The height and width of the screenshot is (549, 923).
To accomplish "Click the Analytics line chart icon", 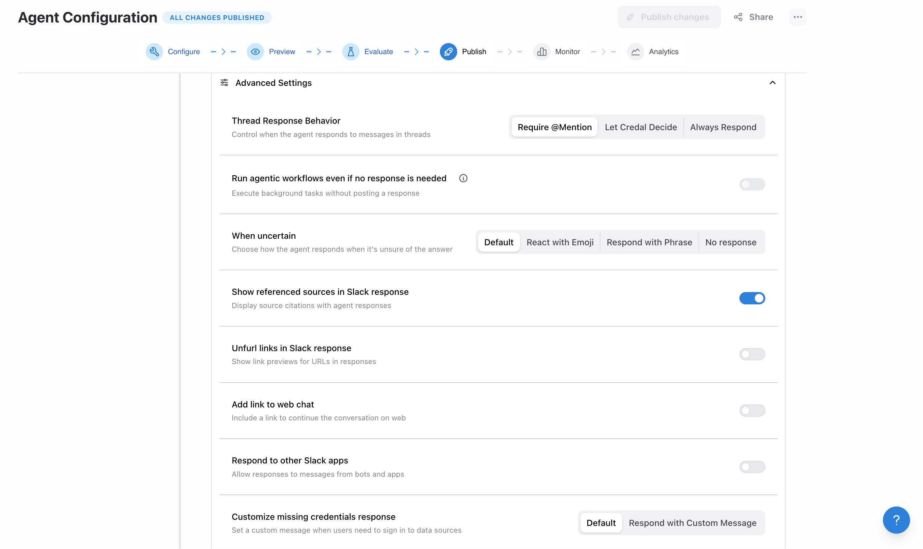I will click(x=635, y=52).
